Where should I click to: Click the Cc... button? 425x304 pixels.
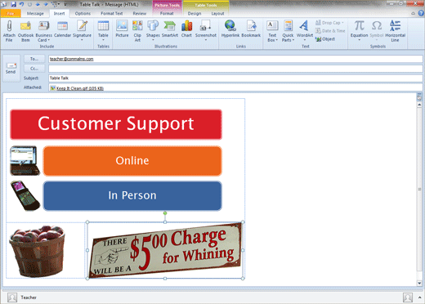(x=34, y=69)
